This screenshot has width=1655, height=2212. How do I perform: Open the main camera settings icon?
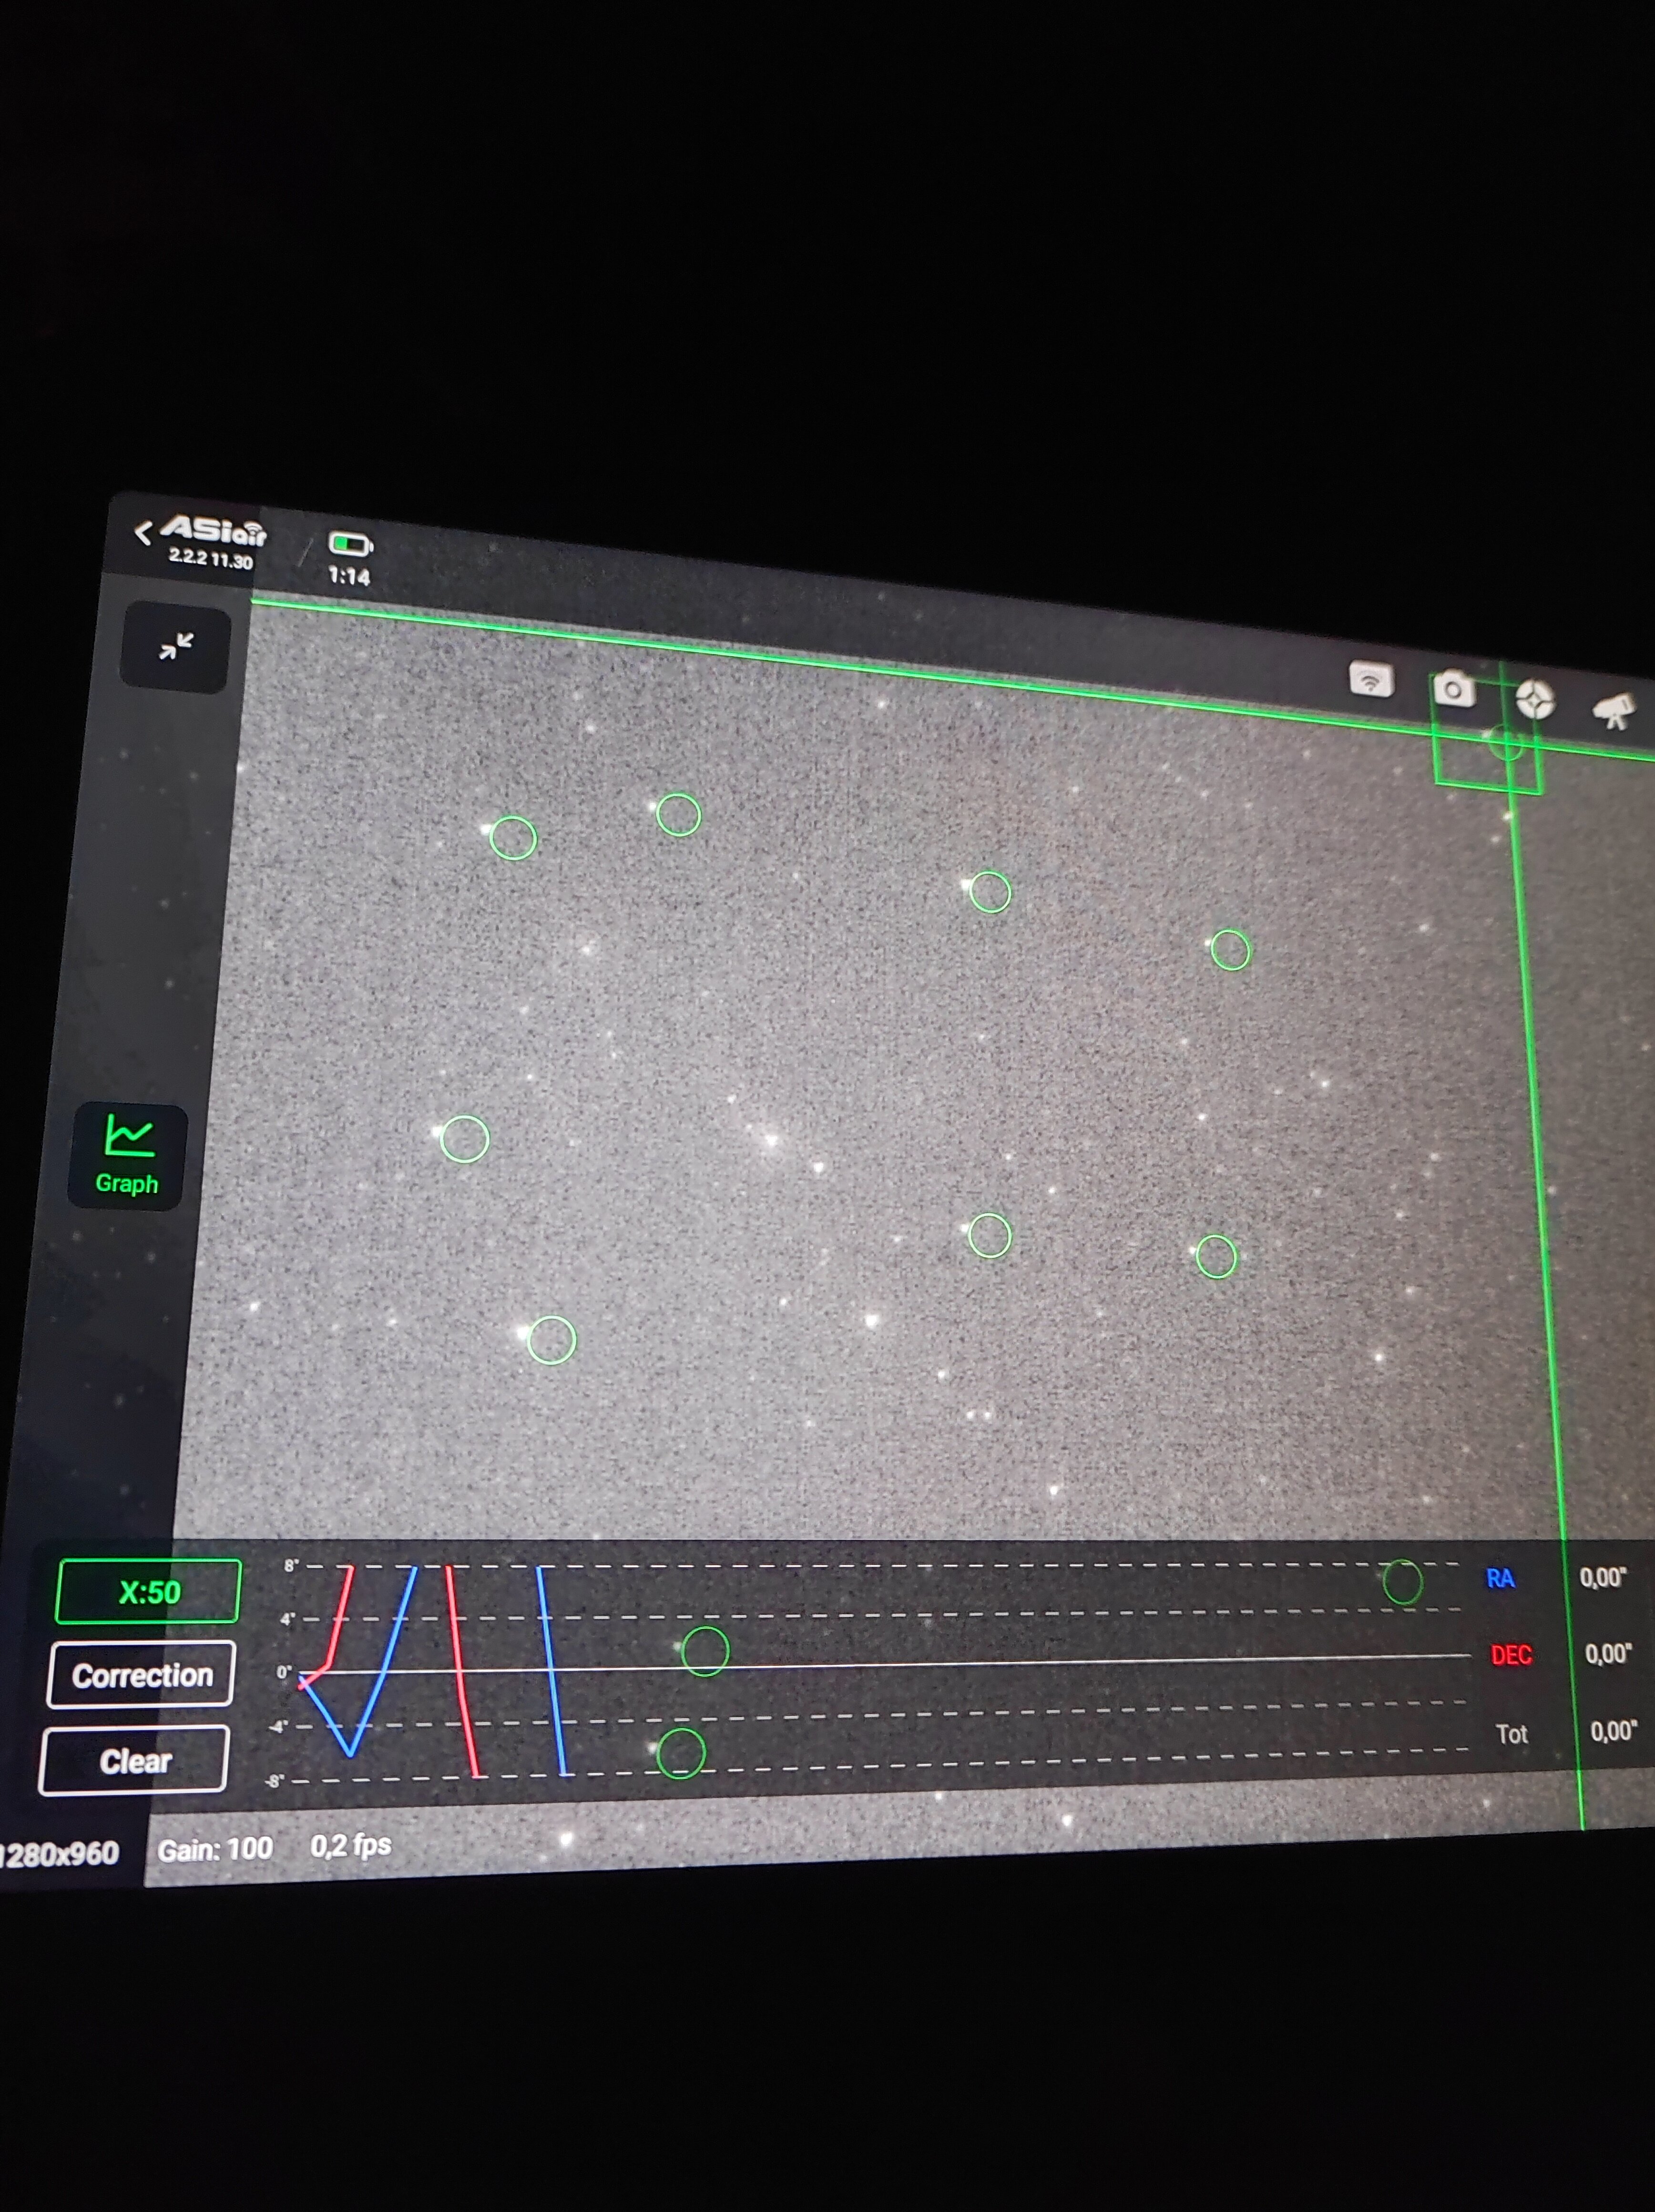pos(1453,689)
